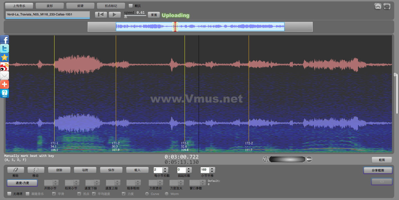Go to the home icon at top right
Viewport: 399px width, 200px height.
(x=378, y=6)
